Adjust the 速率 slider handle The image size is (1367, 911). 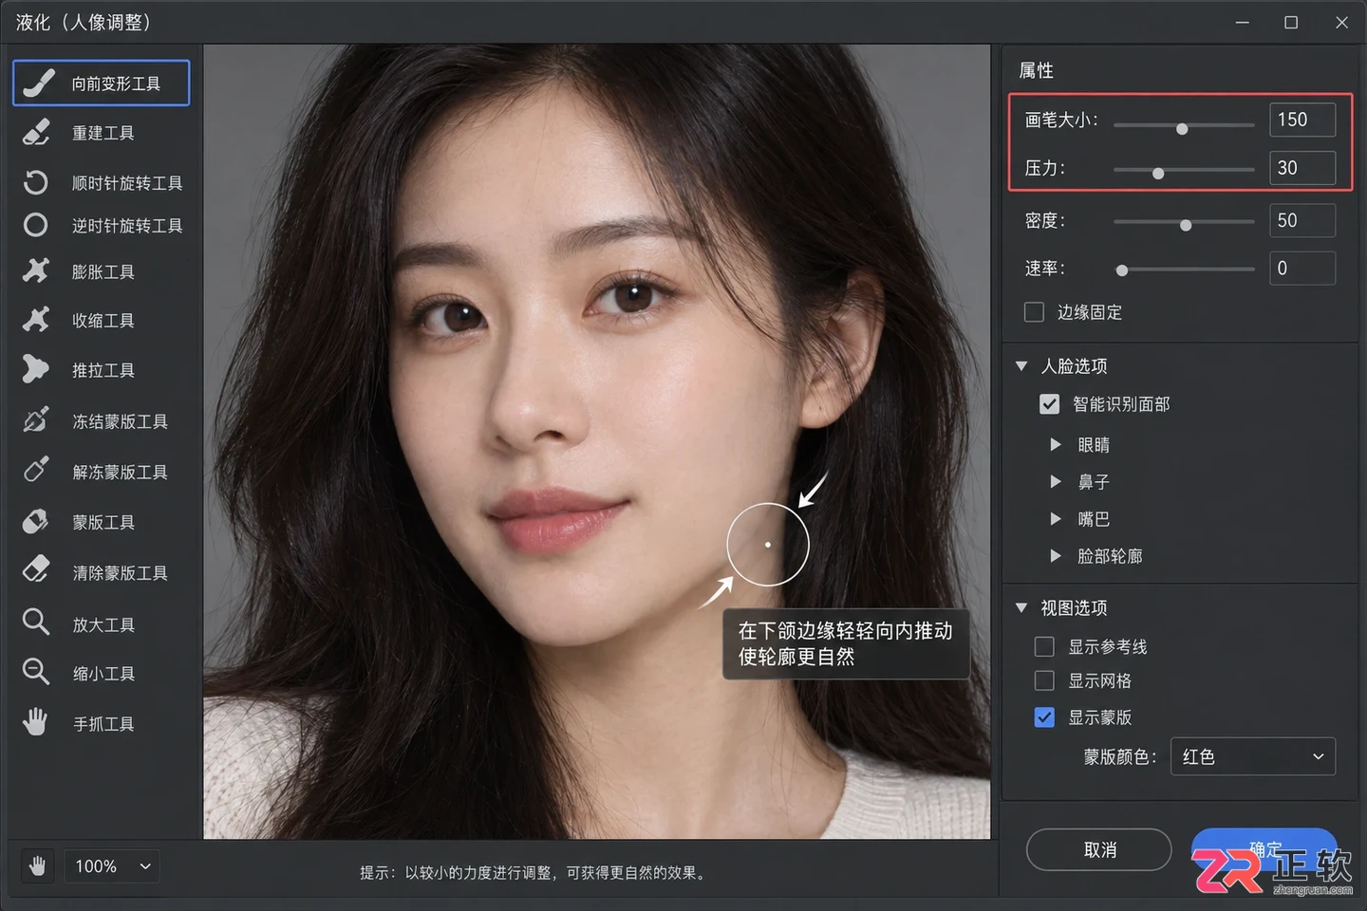click(x=1122, y=270)
